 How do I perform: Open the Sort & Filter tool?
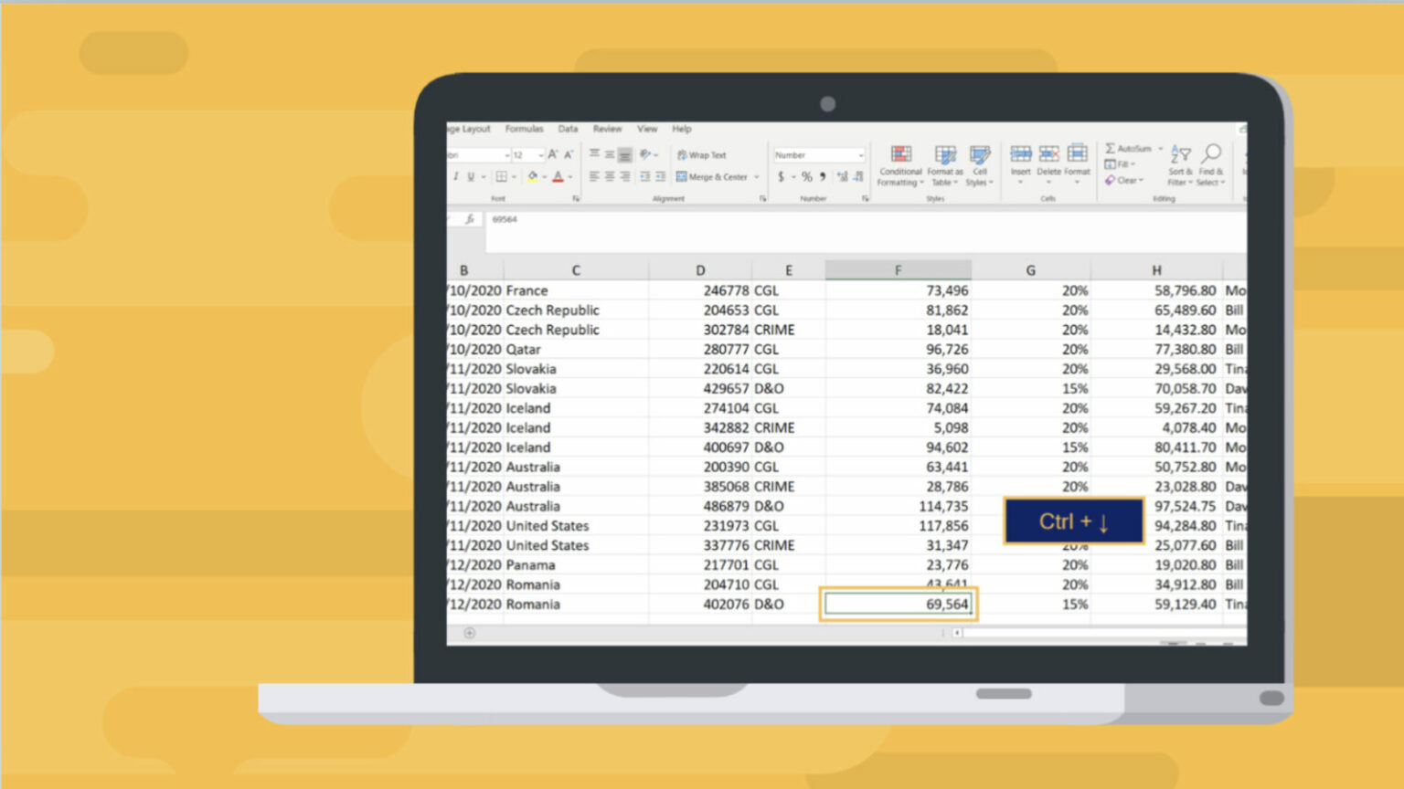point(1180,163)
